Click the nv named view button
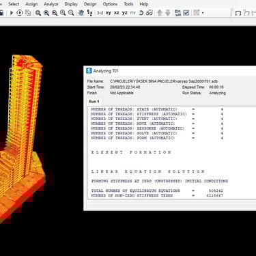The height and width of the screenshot is (256, 256). pyautogui.click(x=132, y=13)
